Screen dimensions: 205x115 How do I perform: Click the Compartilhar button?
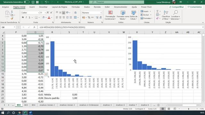[176, 7]
